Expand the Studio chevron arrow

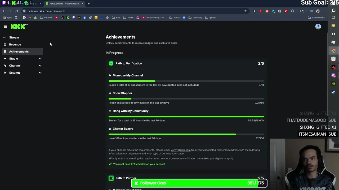coord(40,59)
